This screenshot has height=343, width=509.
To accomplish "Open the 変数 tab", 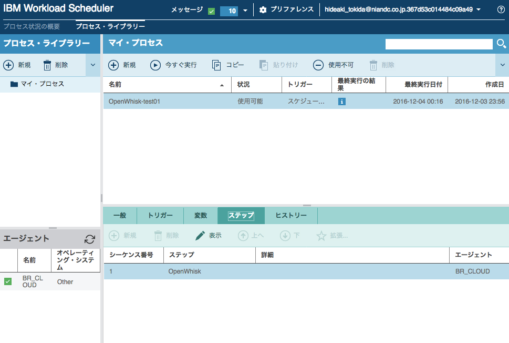I will click(201, 216).
